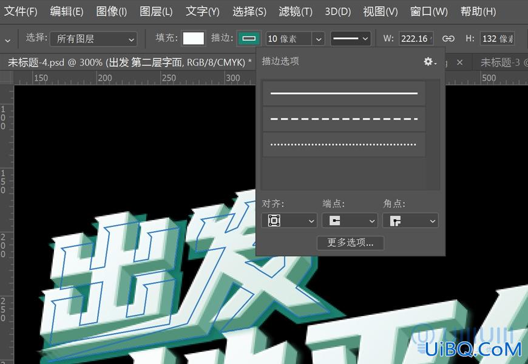
Task: Select the solid line stroke preset
Action: pyautogui.click(x=344, y=93)
